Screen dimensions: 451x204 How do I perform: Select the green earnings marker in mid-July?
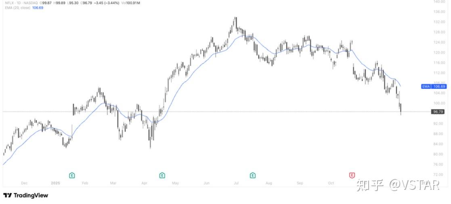(x=253, y=175)
